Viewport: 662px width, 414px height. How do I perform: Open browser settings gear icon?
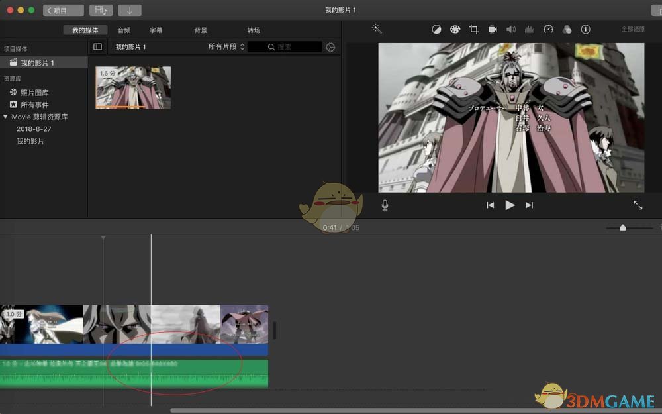click(x=330, y=47)
